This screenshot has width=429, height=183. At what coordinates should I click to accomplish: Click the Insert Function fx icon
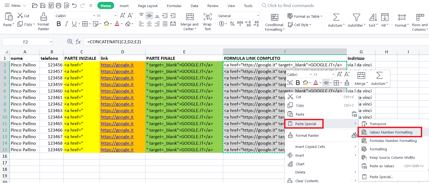click(78, 42)
